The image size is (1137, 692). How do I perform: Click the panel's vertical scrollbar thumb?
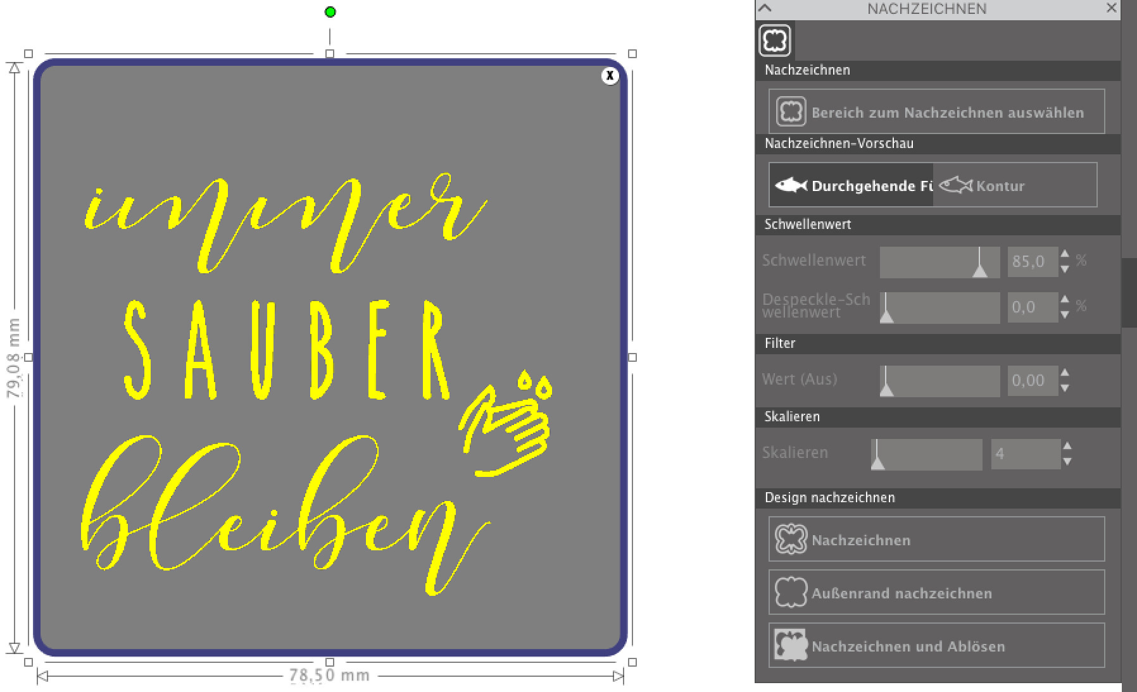point(1129,292)
